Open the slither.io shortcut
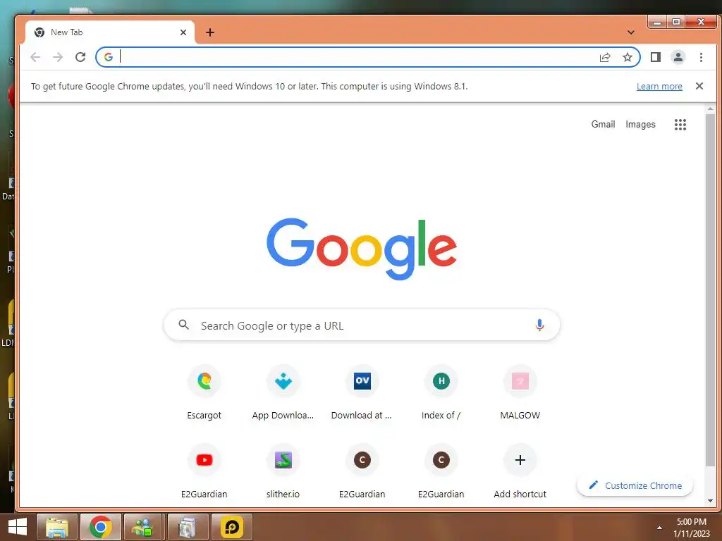722x541 pixels. pos(283,471)
